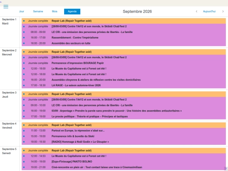Click the 18:00 - 19:30 time cell

38,142
